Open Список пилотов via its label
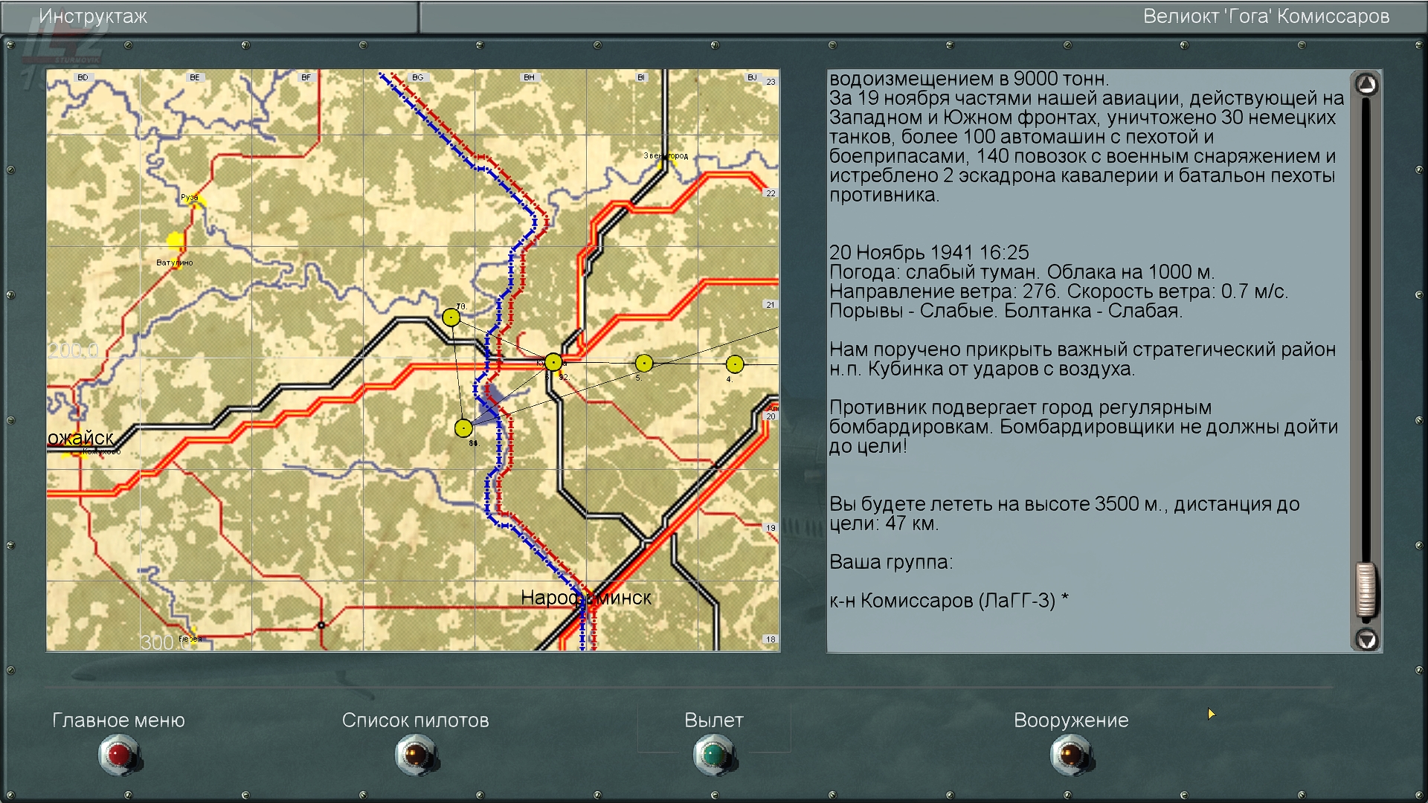 [415, 720]
